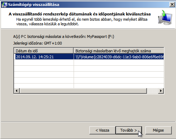The image size is (176, 139).
Task: Continue with the Tovább button
Action: click(x=129, y=130)
